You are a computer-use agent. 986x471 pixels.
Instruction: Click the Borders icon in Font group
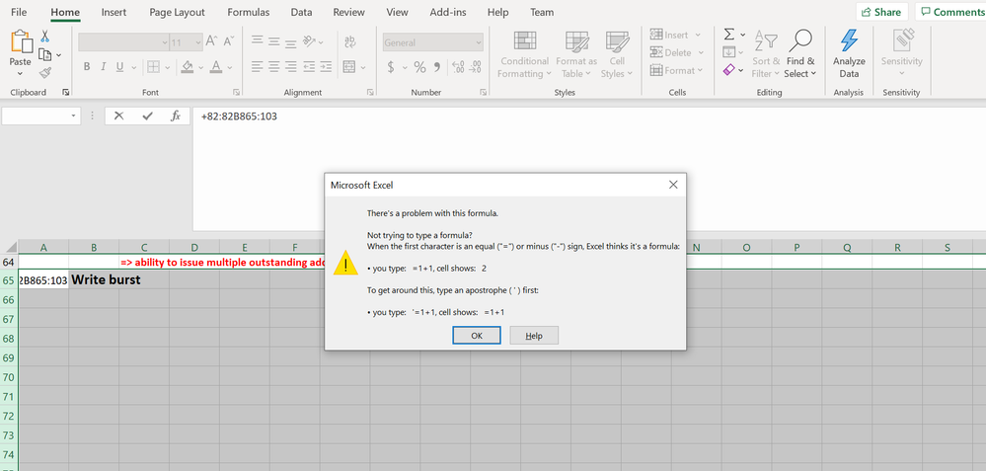(x=153, y=67)
